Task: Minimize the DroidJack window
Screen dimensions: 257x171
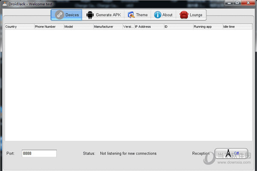Action: tap(229, 3)
